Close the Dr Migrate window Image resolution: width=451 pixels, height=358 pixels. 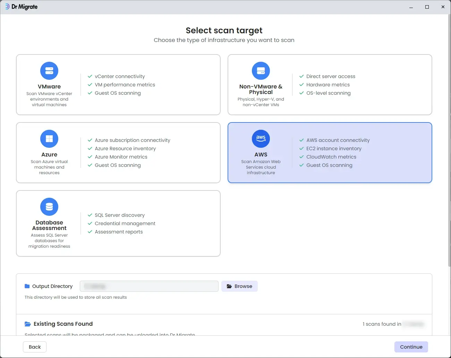click(443, 7)
